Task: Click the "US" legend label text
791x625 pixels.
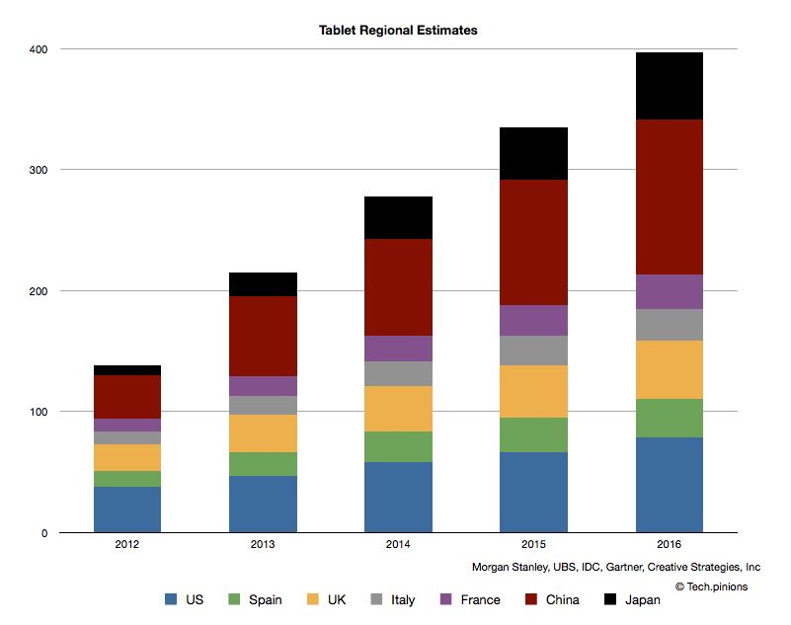Action: [195, 599]
